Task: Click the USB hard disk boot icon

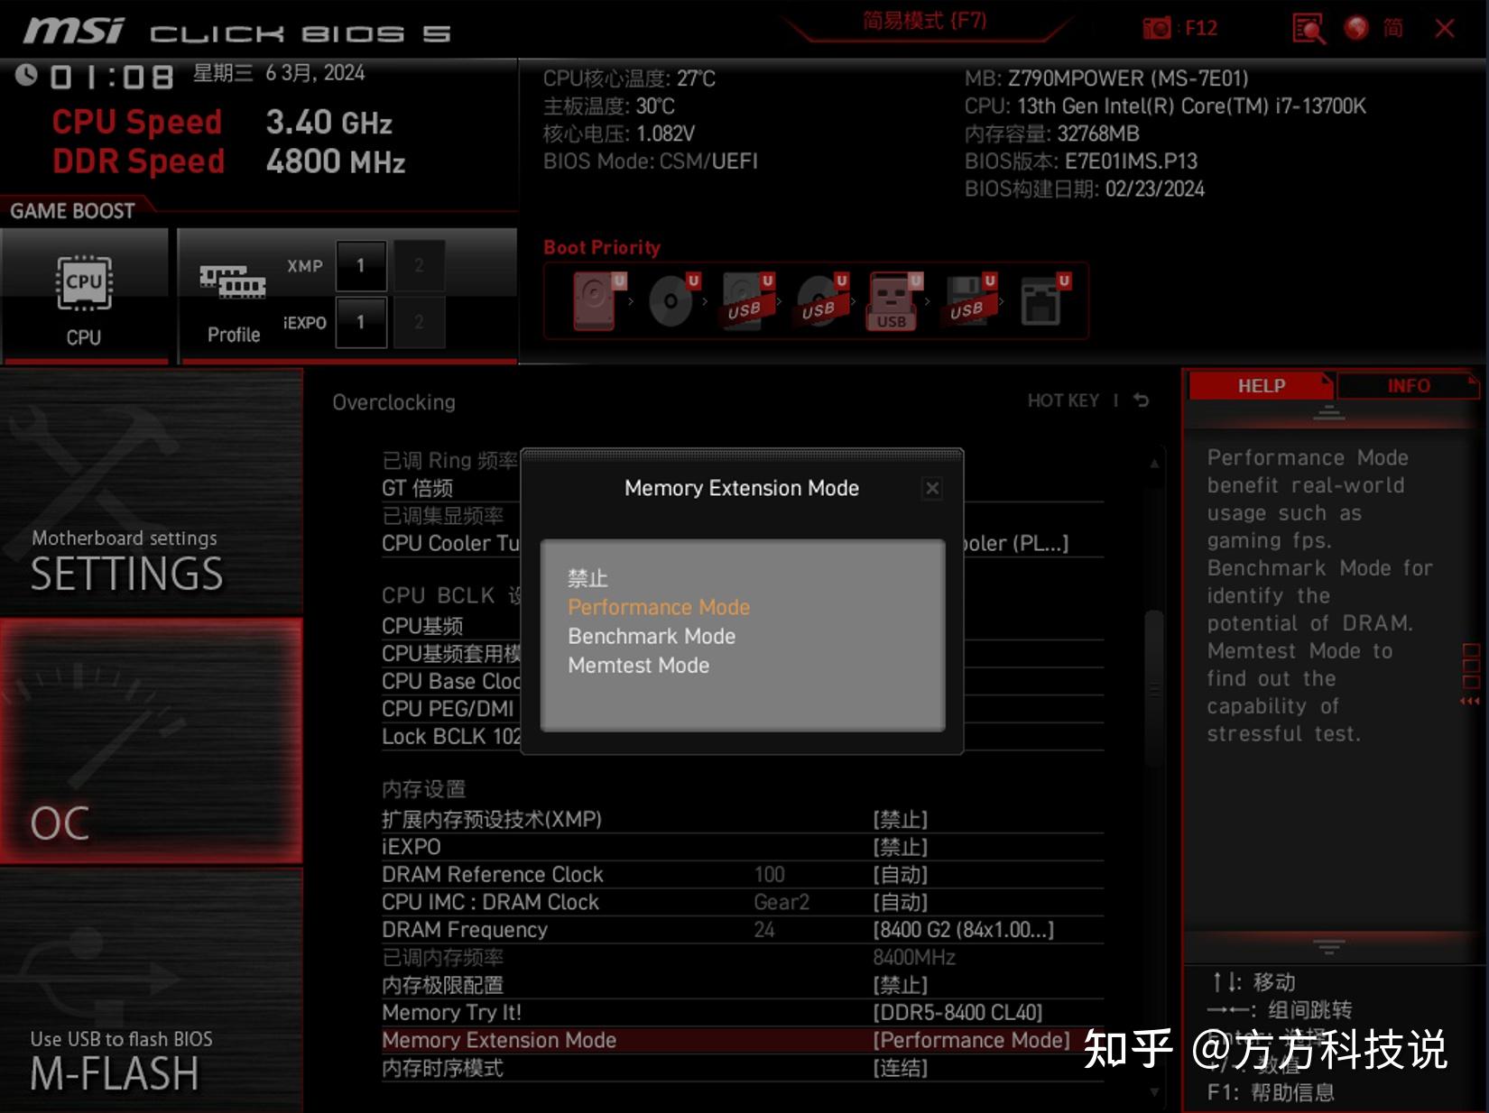Action: pyautogui.click(x=748, y=300)
